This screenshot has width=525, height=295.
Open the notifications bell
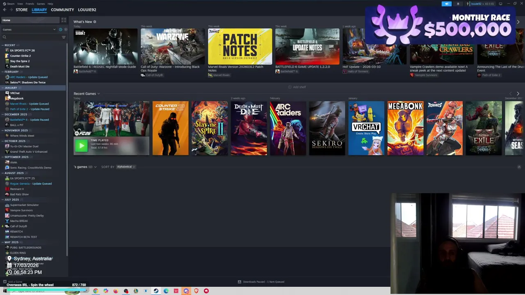(458, 4)
